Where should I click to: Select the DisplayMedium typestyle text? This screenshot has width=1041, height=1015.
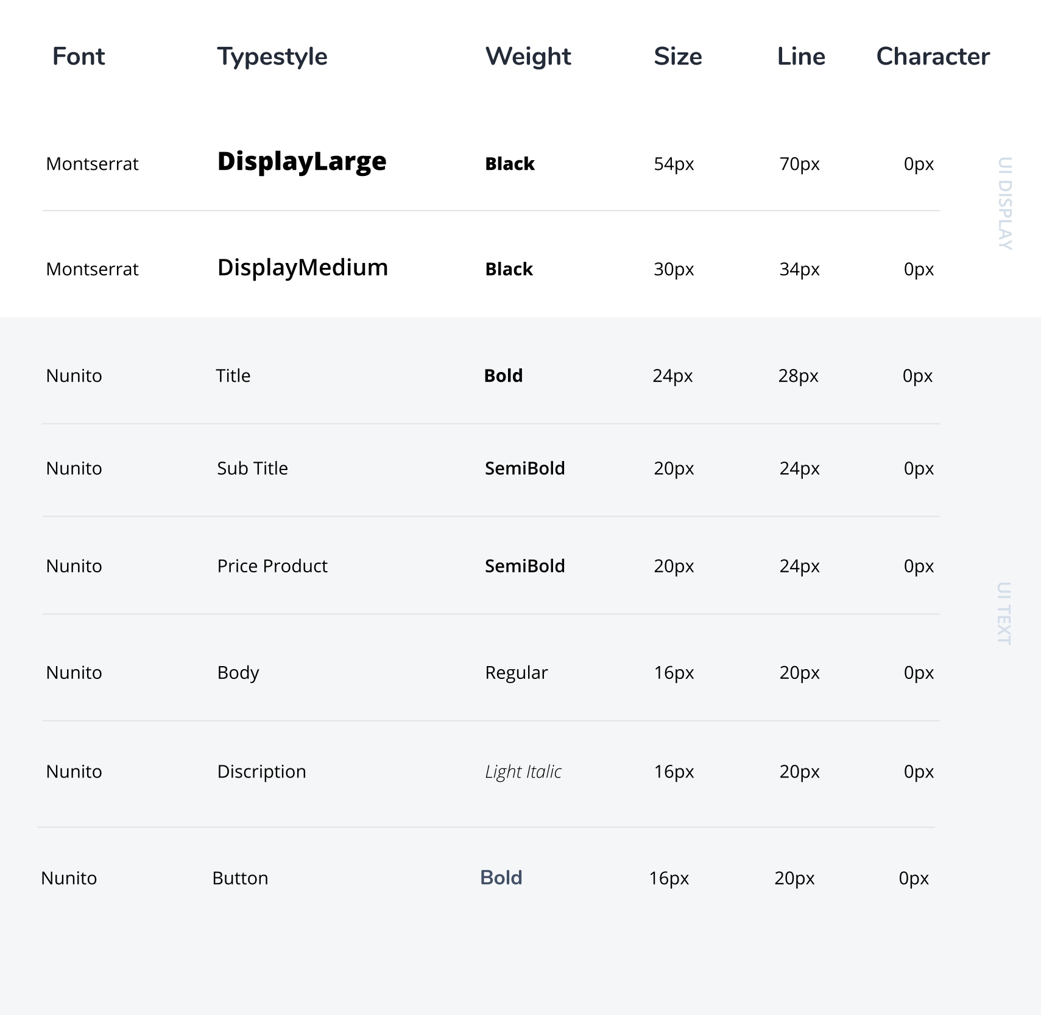(302, 268)
